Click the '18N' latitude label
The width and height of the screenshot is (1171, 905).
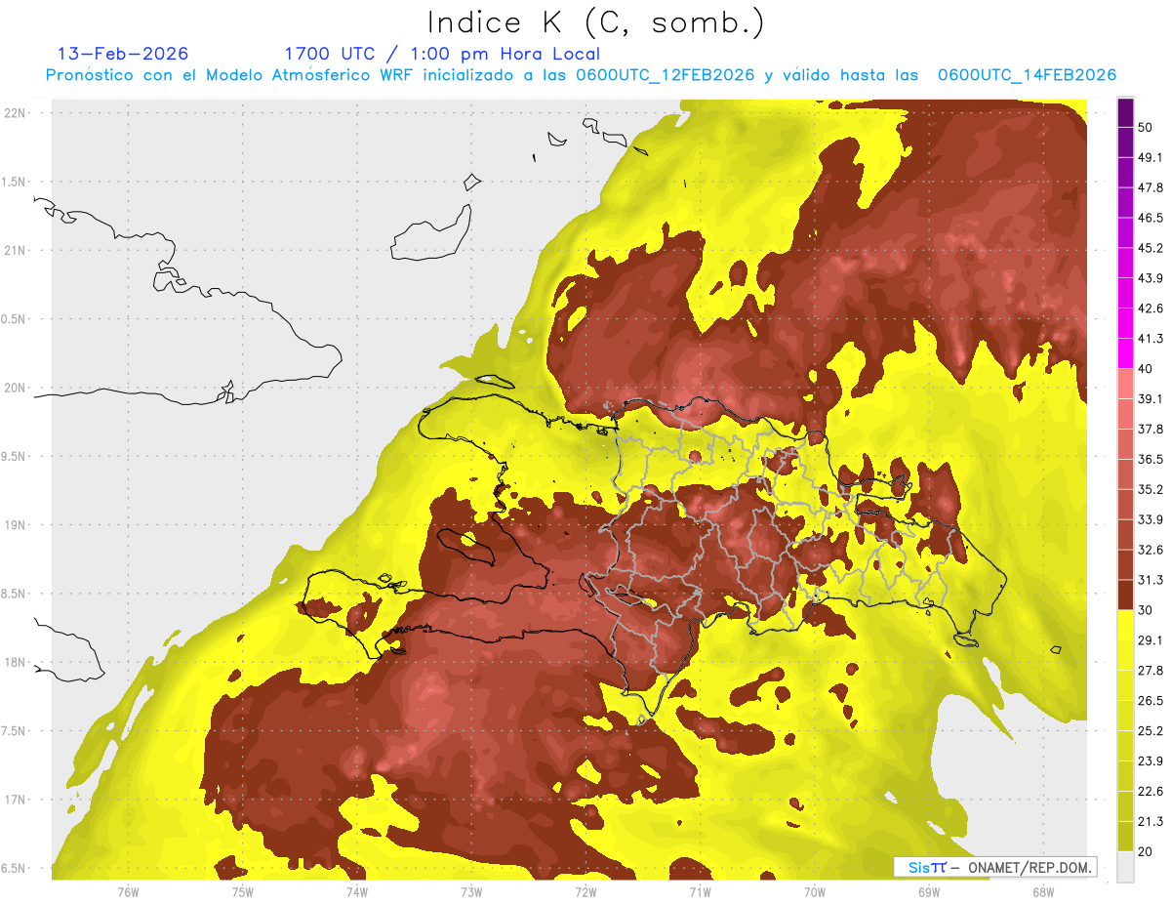click(16, 662)
